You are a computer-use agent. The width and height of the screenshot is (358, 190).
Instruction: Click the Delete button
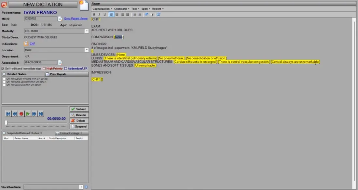79,121
